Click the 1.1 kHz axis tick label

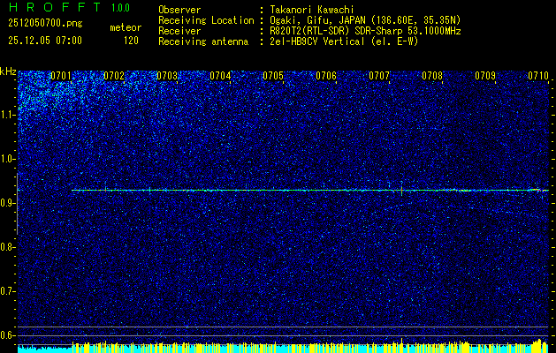click(7, 115)
